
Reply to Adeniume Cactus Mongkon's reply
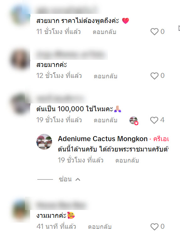(x=127, y=160)
